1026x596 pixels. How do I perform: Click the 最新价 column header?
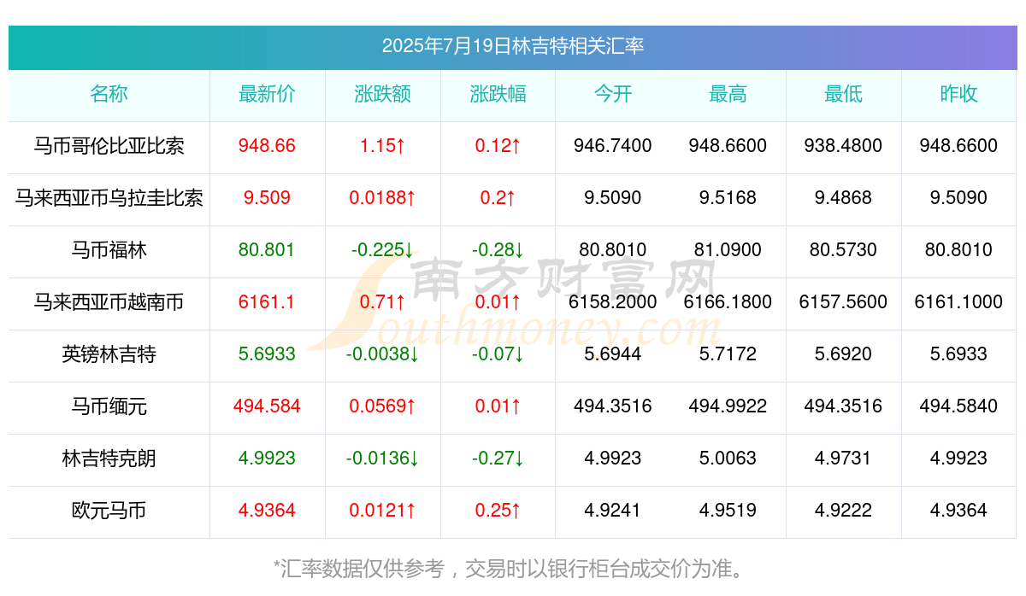coord(267,94)
